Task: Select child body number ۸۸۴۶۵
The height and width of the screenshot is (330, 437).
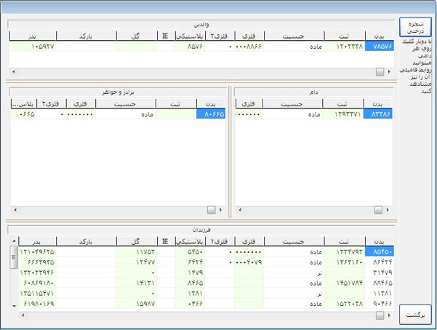Action: pos(380,283)
